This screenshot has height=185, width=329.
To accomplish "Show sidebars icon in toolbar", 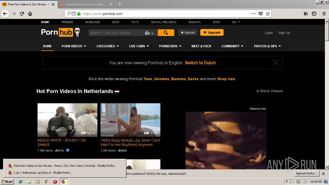I will 314,14.
